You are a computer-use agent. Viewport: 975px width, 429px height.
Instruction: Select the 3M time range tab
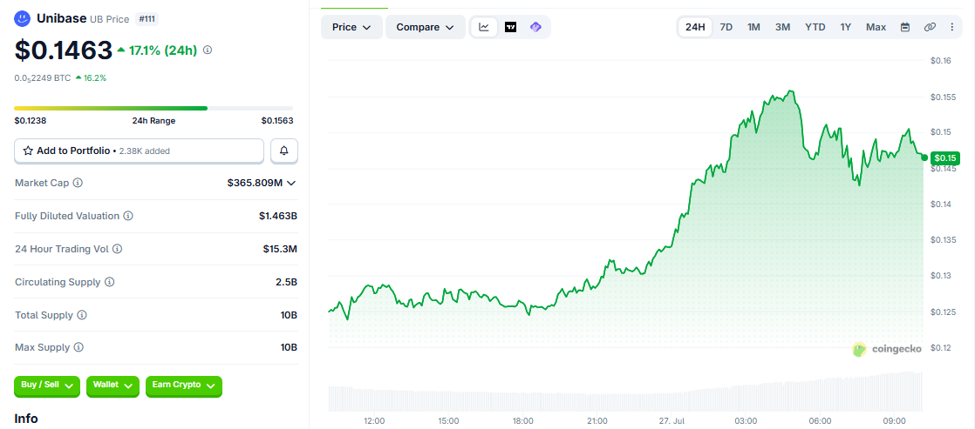(x=782, y=27)
